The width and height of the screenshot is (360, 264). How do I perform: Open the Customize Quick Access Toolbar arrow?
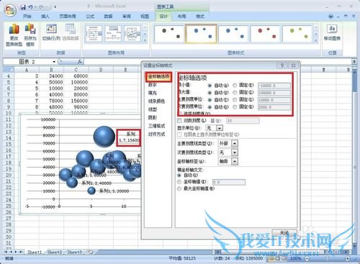(55, 7)
